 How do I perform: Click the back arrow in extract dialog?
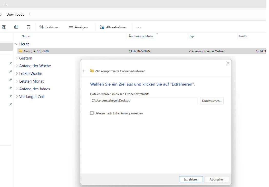click(84, 71)
